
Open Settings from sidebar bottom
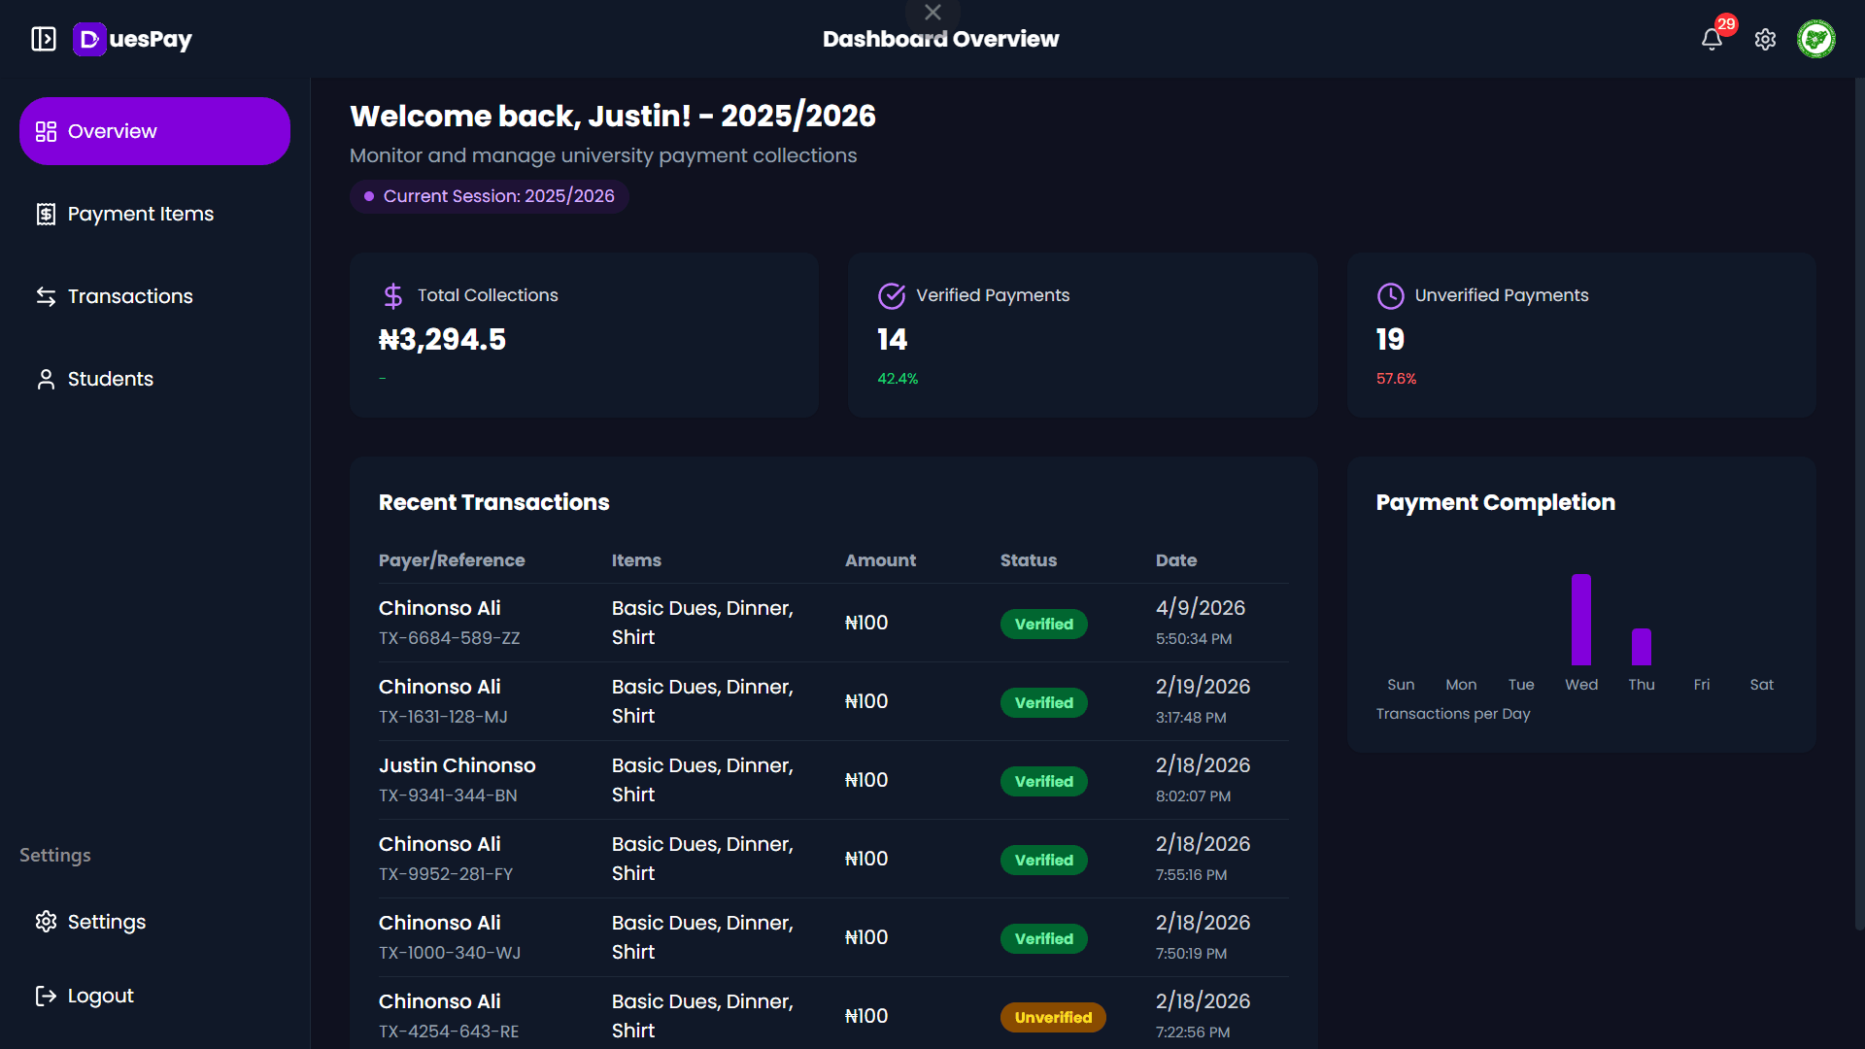coord(106,922)
